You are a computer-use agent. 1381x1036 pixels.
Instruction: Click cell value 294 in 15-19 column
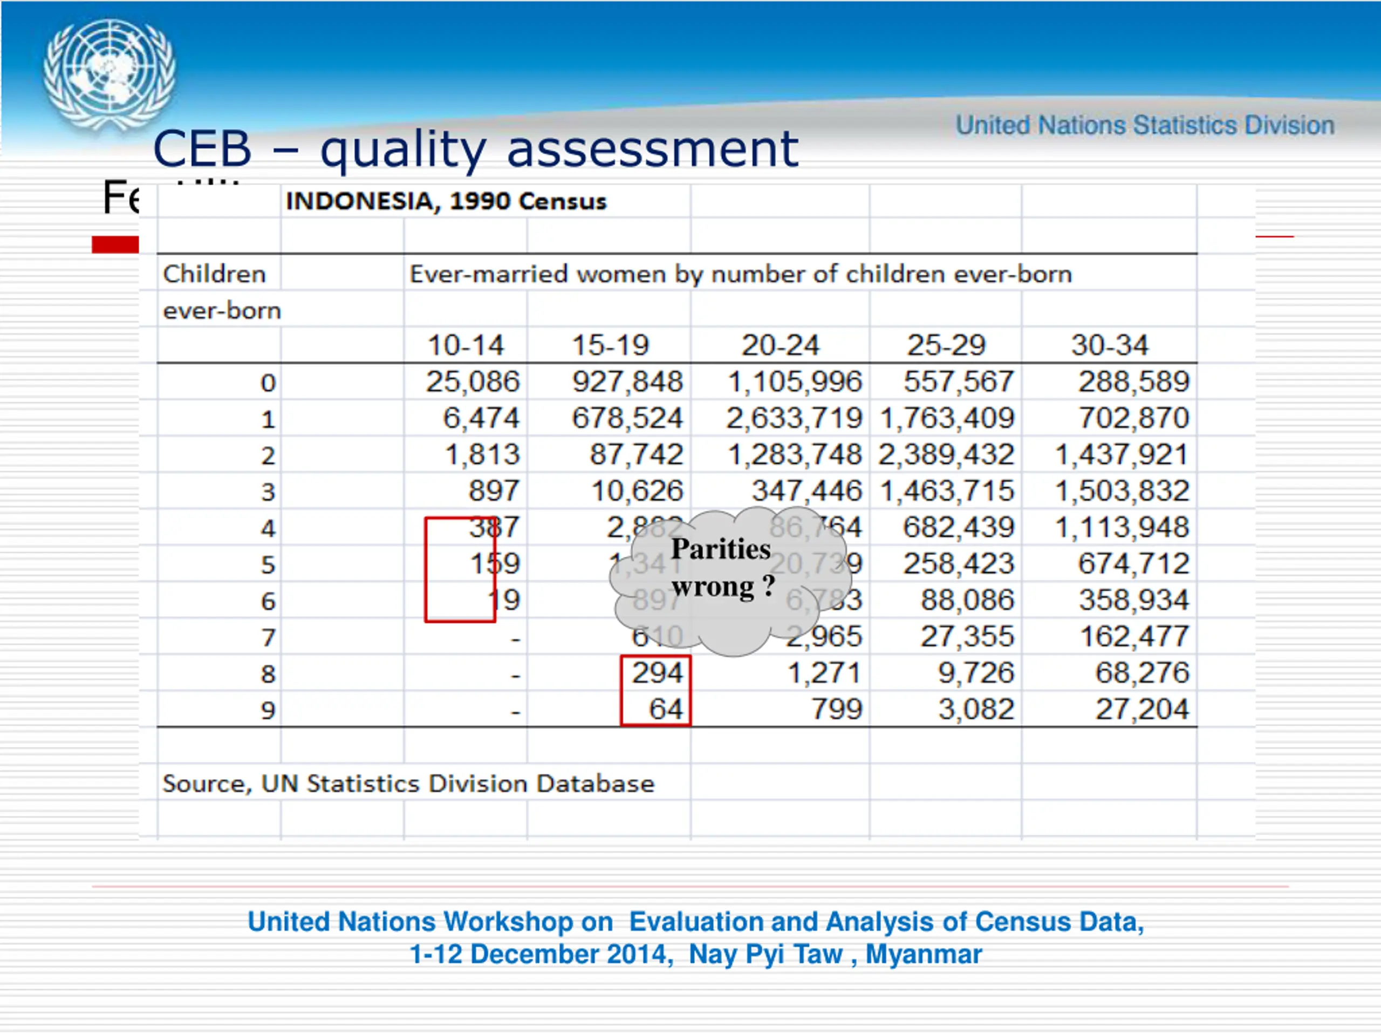[x=658, y=672]
